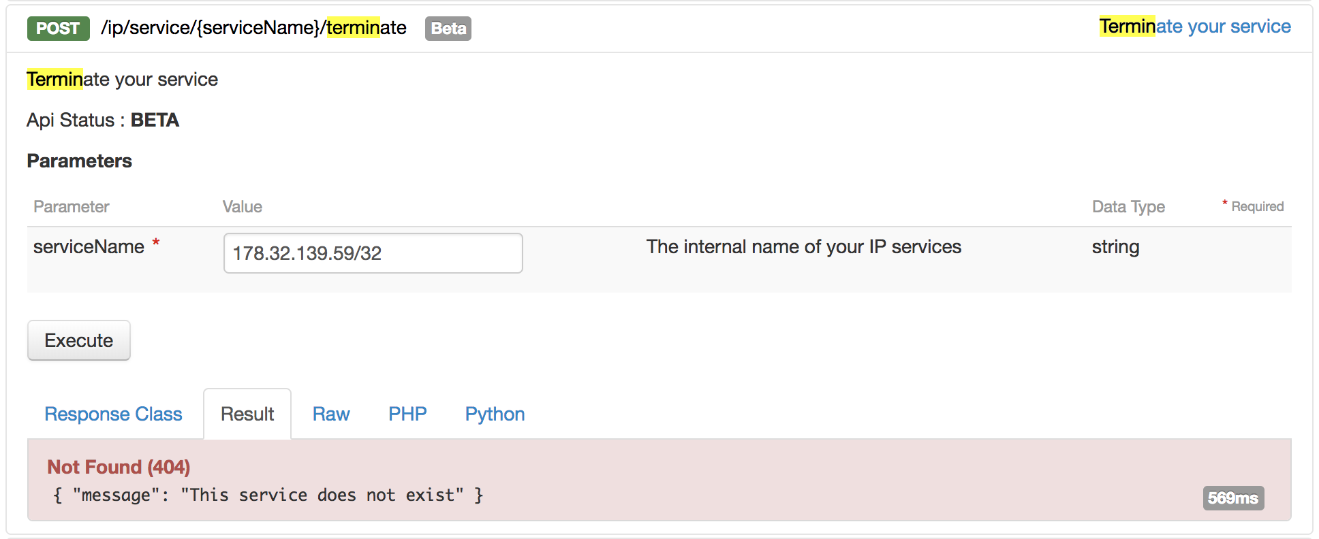Click the Parameters section heading

[80, 161]
